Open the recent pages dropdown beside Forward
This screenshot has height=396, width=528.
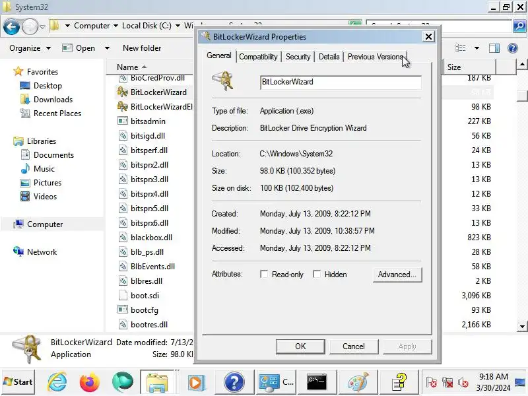click(x=42, y=26)
